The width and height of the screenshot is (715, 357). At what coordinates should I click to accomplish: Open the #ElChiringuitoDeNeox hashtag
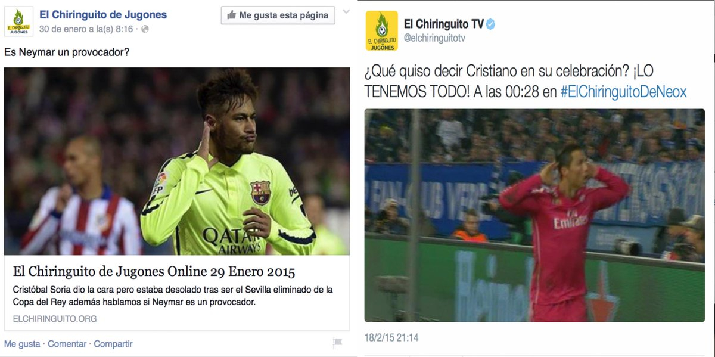pyautogui.click(x=623, y=92)
